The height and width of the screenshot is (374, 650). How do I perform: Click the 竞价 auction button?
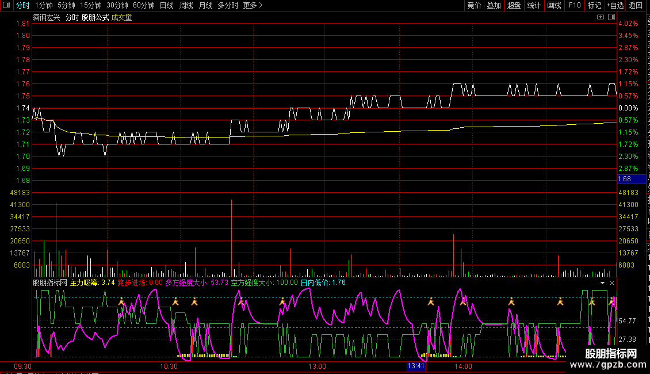click(474, 5)
